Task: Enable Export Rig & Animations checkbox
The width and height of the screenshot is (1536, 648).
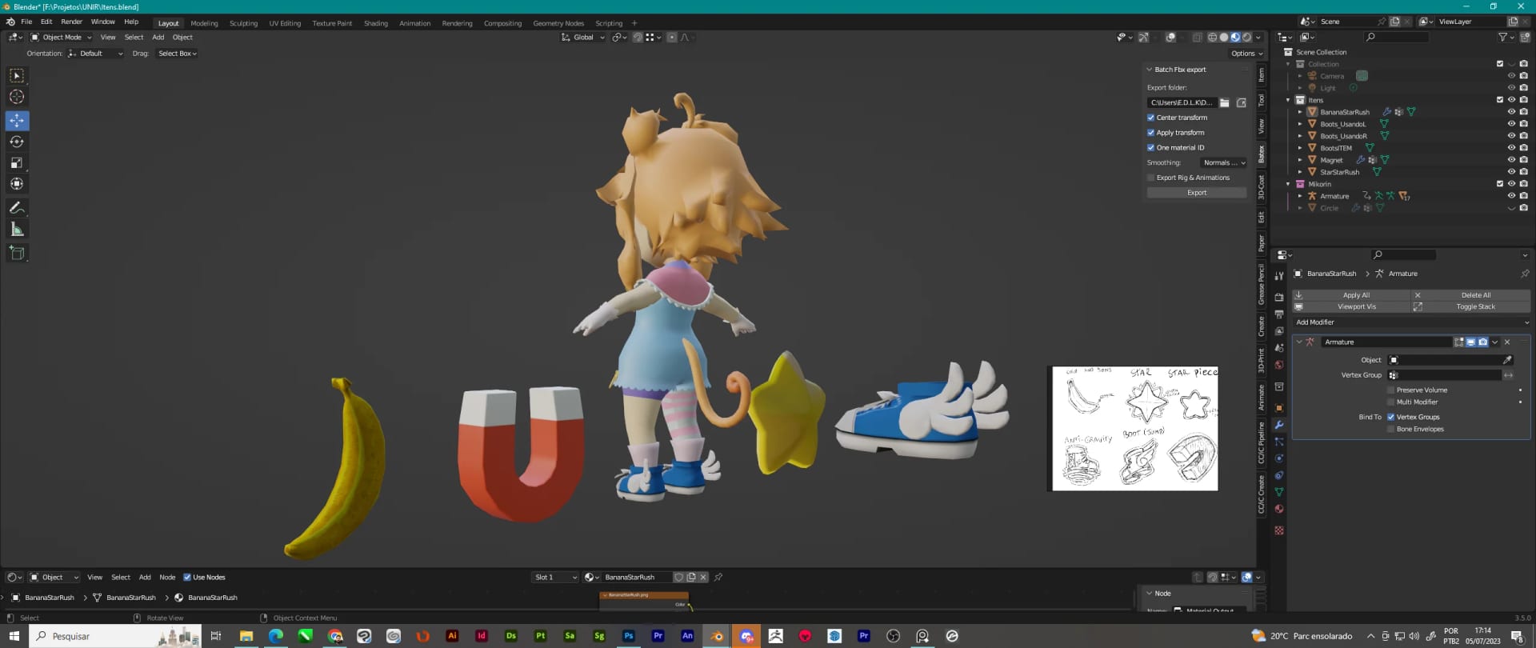Action: pyautogui.click(x=1151, y=178)
